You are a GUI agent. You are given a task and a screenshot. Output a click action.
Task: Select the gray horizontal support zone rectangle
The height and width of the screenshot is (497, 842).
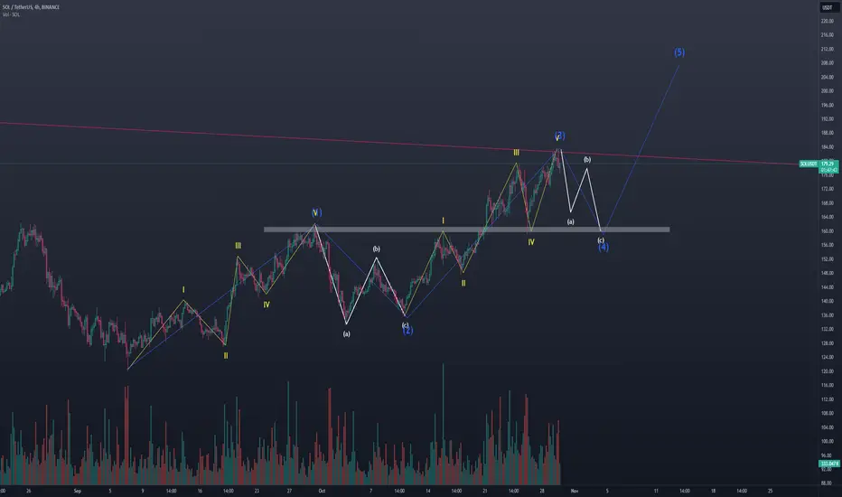[x=467, y=230]
